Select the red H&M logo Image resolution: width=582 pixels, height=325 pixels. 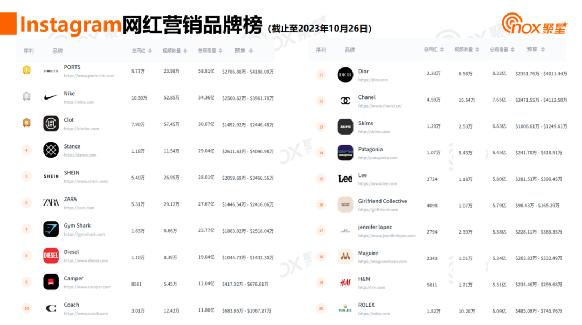[x=345, y=282]
